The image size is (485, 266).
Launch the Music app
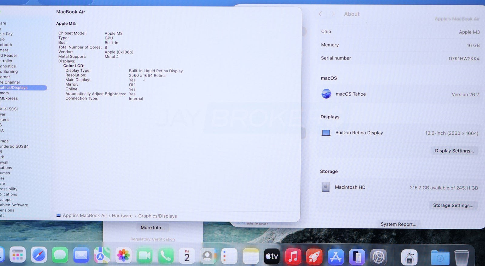click(x=293, y=256)
